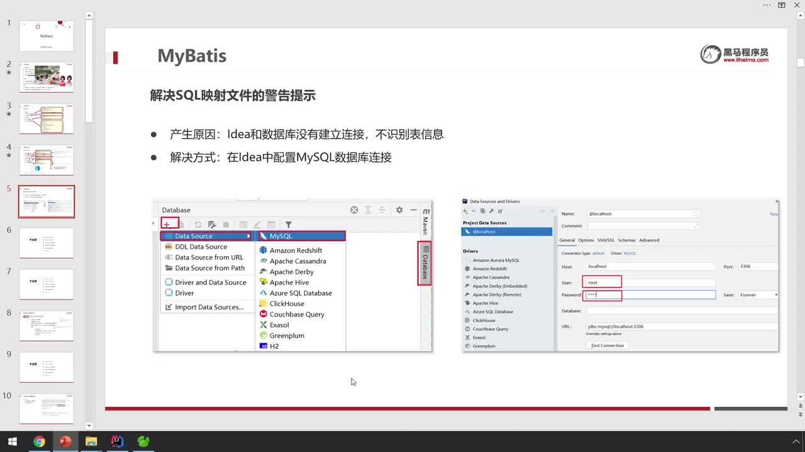
Task: Click Schemas tab in slide image
Action: pyautogui.click(x=626, y=240)
